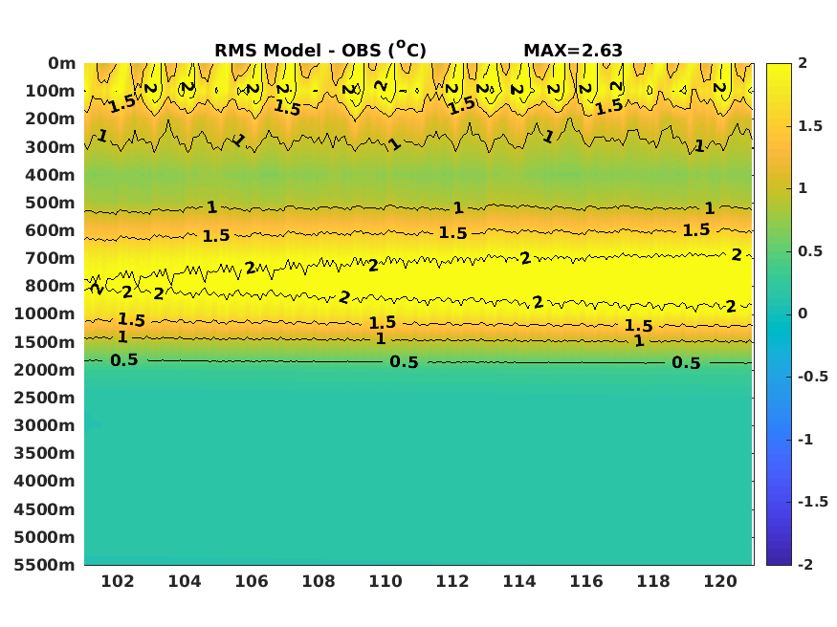Click the colorbar tick label '0'
The width and height of the screenshot is (837, 627).
coord(803,313)
